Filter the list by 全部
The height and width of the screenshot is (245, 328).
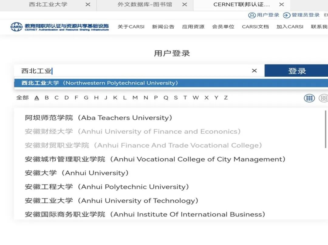coord(22,98)
